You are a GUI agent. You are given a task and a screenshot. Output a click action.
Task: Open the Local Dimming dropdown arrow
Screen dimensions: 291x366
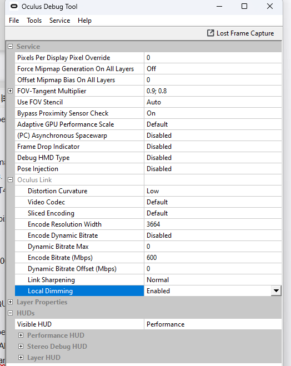click(x=276, y=291)
